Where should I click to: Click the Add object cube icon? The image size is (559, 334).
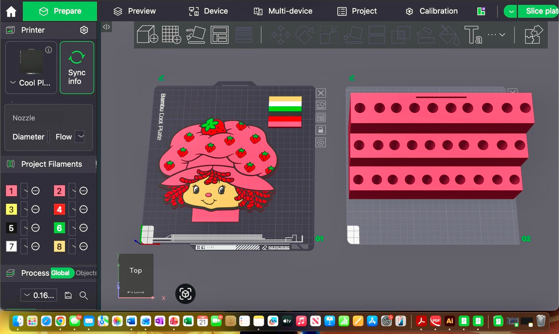[147, 34]
